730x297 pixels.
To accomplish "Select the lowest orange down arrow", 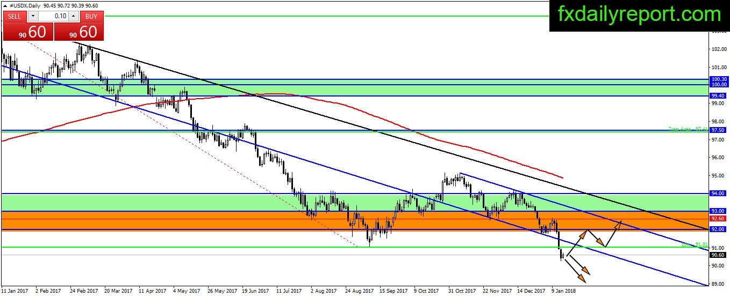I will 582,278.
